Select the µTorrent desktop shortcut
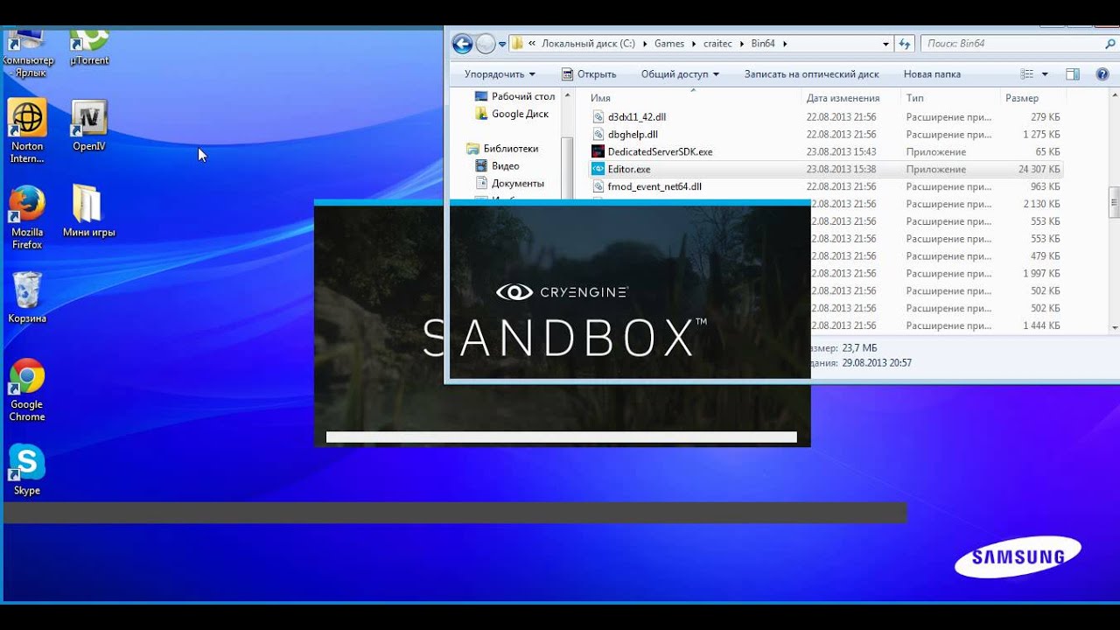 point(88,48)
